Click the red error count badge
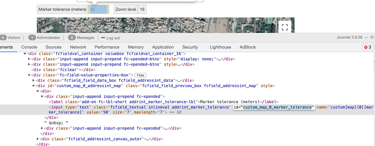Screen dimensions: 375x146 pos(367,47)
